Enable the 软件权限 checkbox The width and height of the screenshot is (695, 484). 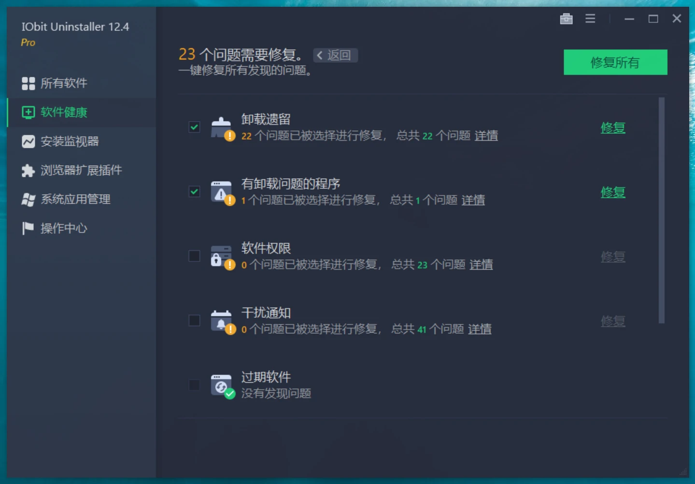pyautogui.click(x=194, y=256)
